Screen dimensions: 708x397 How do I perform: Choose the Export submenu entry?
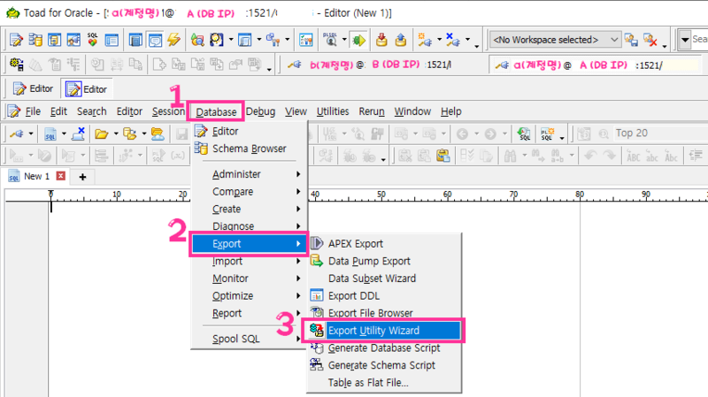(x=249, y=244)
